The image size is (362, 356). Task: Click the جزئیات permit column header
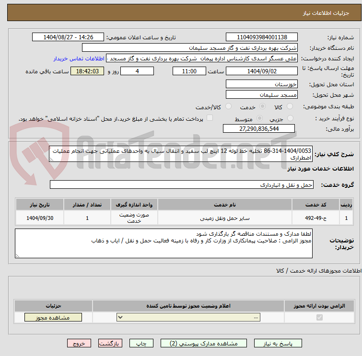point(53,306)
